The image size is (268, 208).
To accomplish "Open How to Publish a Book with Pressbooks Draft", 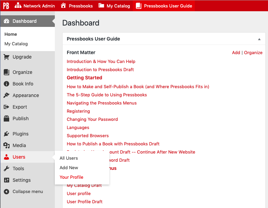I will point(113,144).
